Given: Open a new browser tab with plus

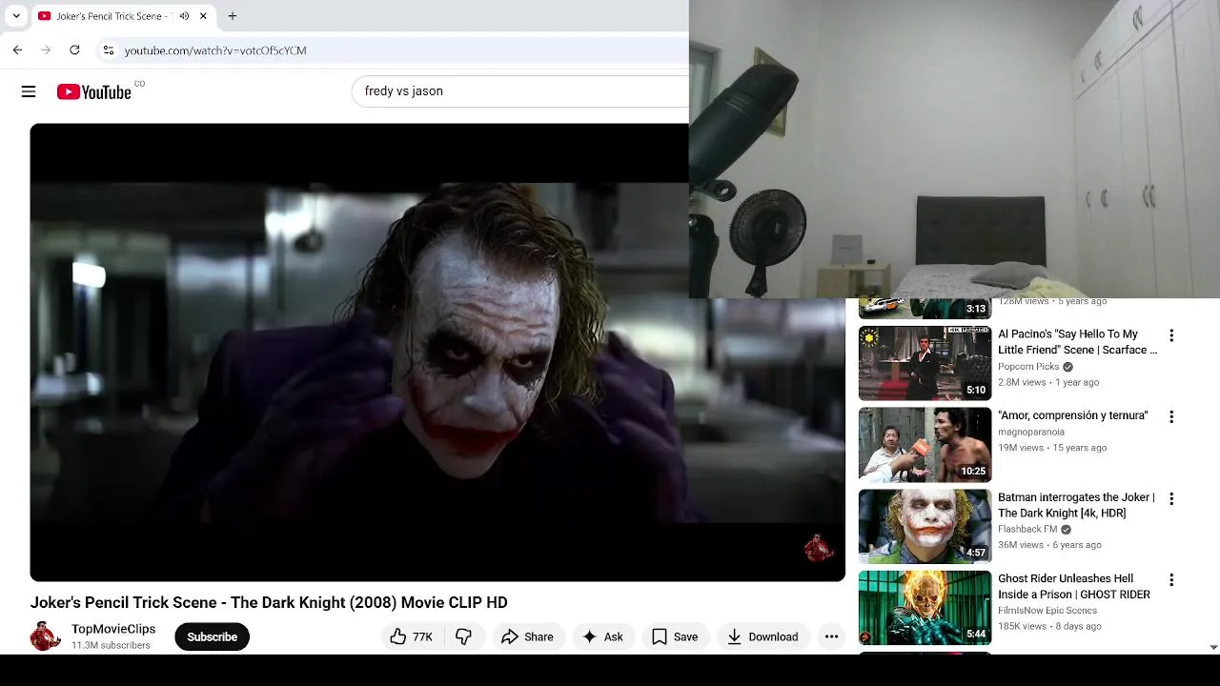Looking at the screenshot, I should [x=232, y=16].
